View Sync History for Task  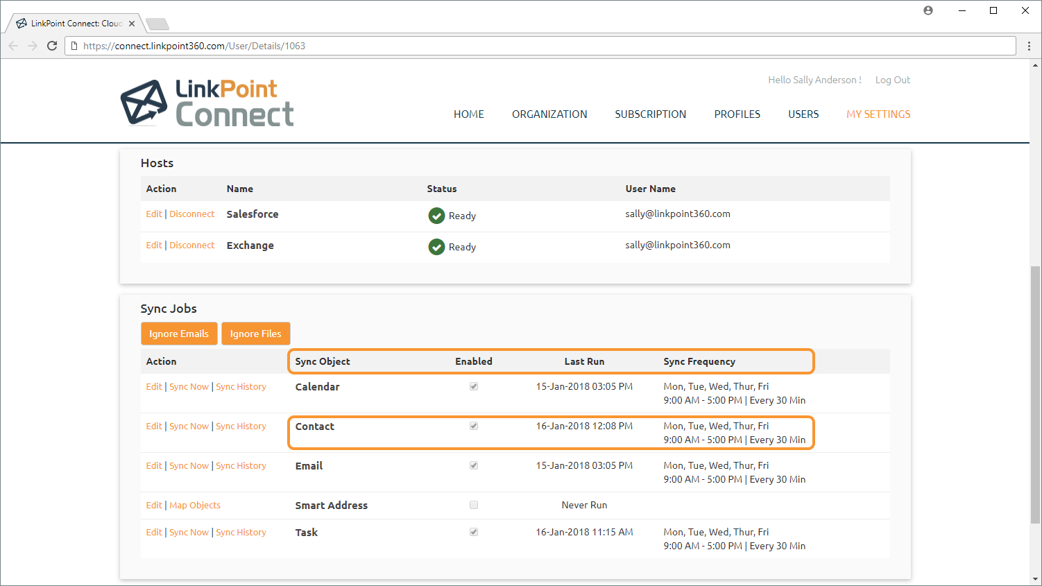coord(241,533)
